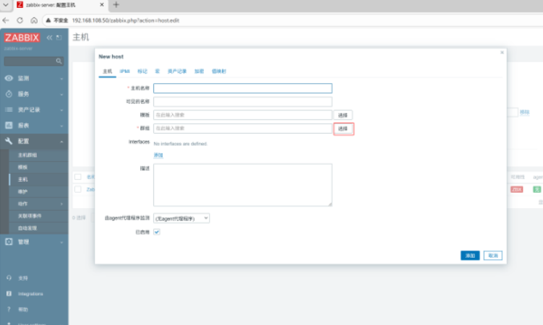
Task: Click the gear icon for 管理 menu
Action: tap(9, 242)
